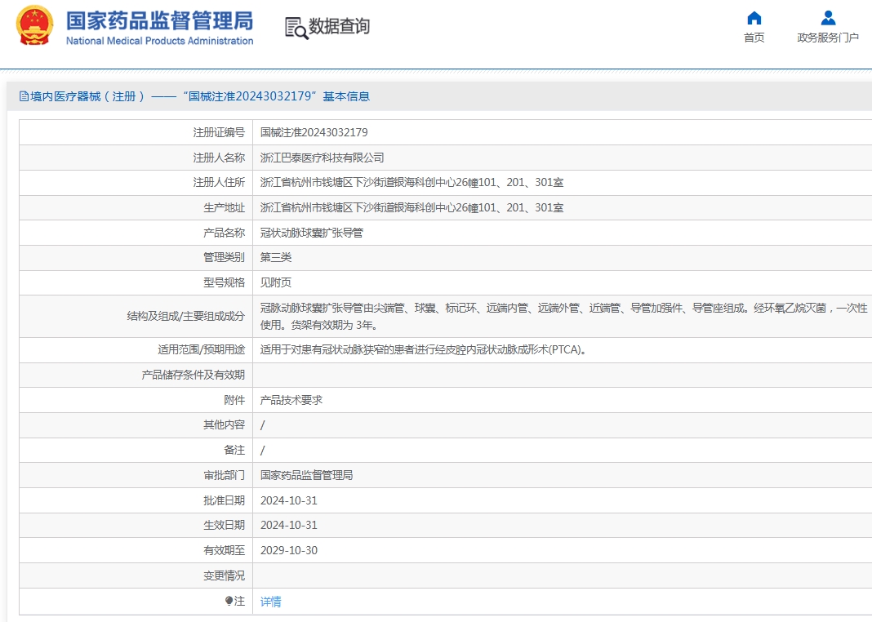Click the 产品储存条件及有效期 label
This screenshot has width=872, height=622.
click(193, 375)
